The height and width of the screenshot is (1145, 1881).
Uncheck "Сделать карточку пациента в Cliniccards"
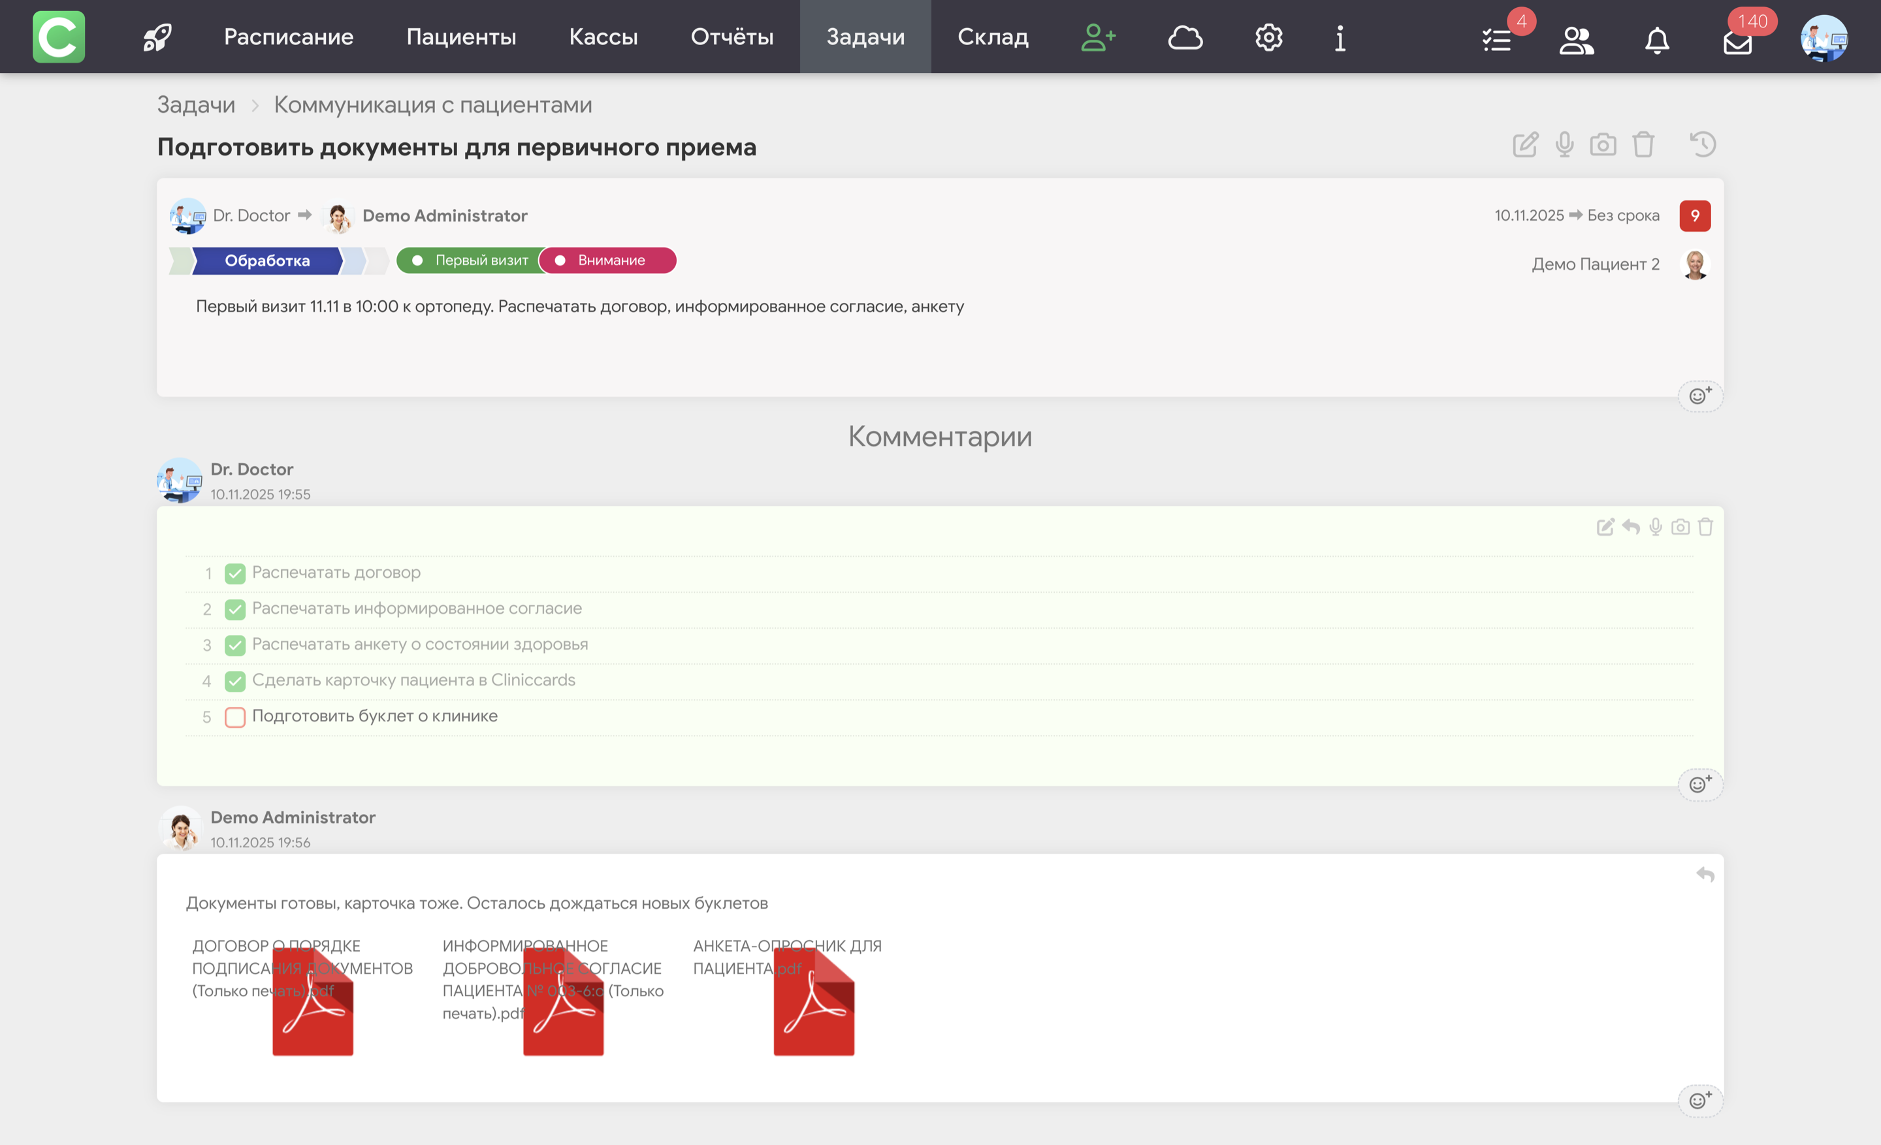tap(235, 682)
